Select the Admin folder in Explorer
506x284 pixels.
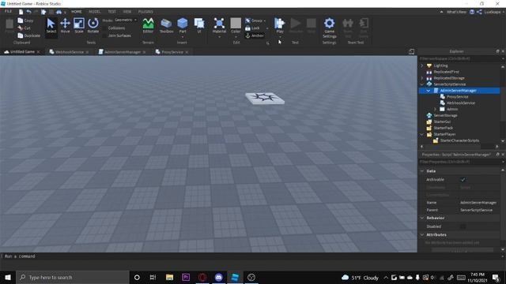coord(452,109)
